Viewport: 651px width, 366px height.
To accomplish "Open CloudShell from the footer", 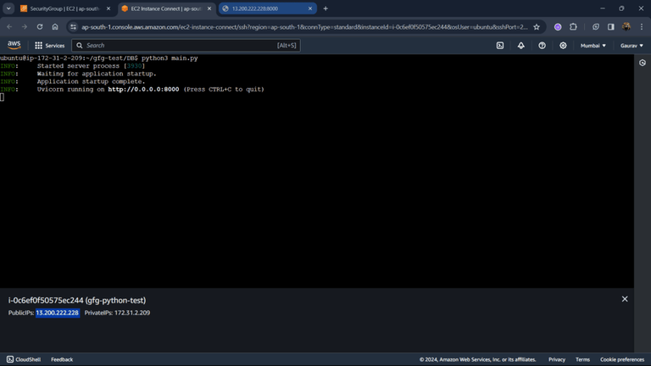I will tap(24, 359).
